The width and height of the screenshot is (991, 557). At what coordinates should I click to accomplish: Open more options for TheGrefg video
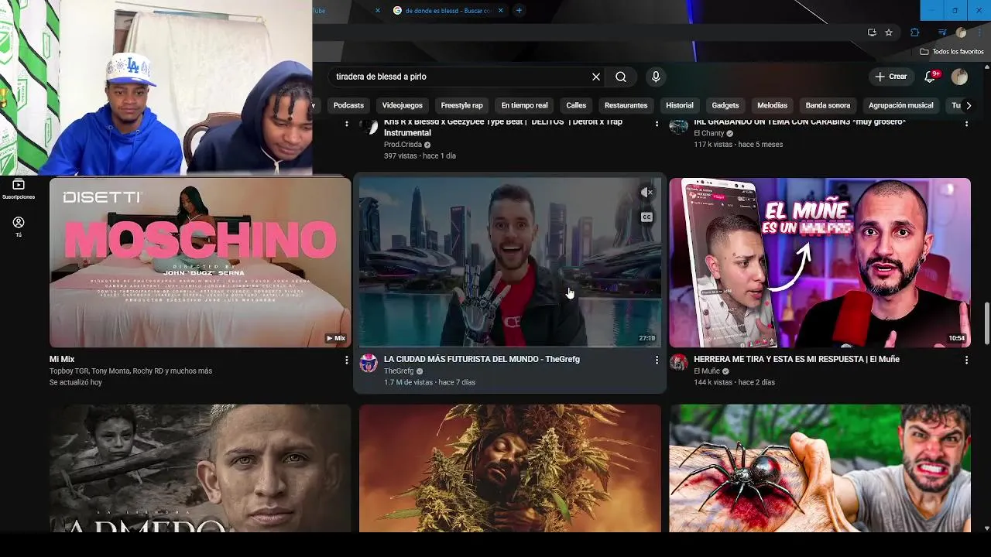click(x=657, y=360)
